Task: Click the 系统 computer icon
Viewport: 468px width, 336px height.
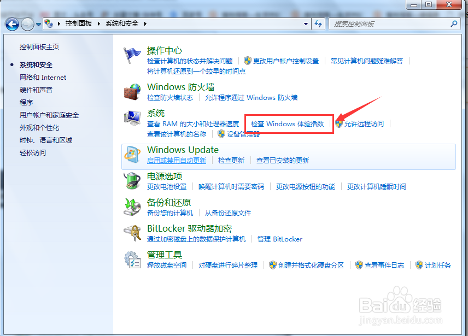Action: [x=132, y=118]
